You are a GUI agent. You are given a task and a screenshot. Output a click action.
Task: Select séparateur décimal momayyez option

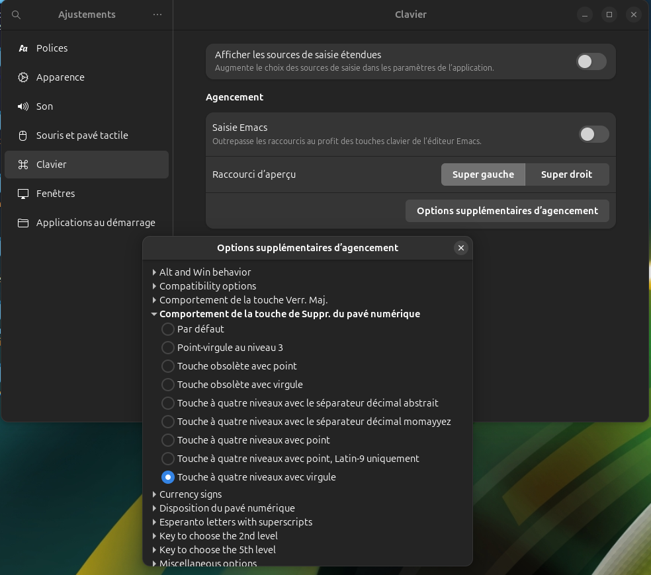pos(168,422)
